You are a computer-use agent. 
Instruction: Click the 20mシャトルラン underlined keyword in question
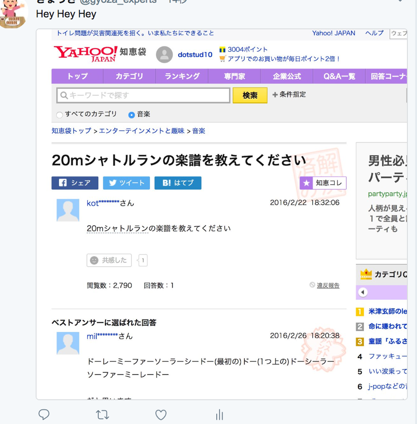point(118,228)
